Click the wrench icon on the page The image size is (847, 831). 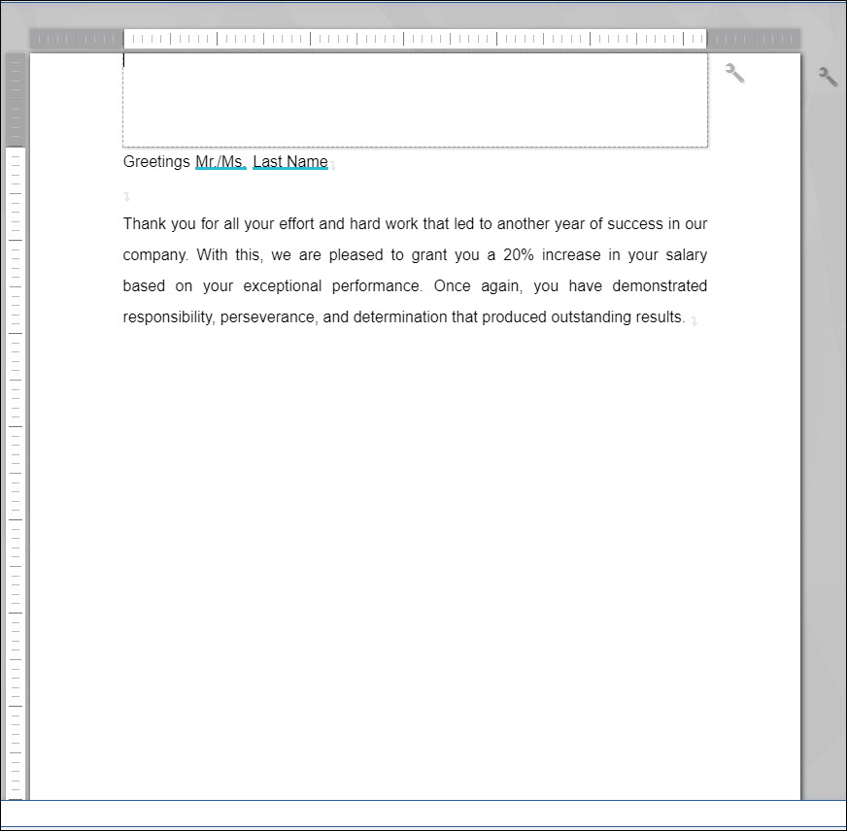tap(735, 73)
